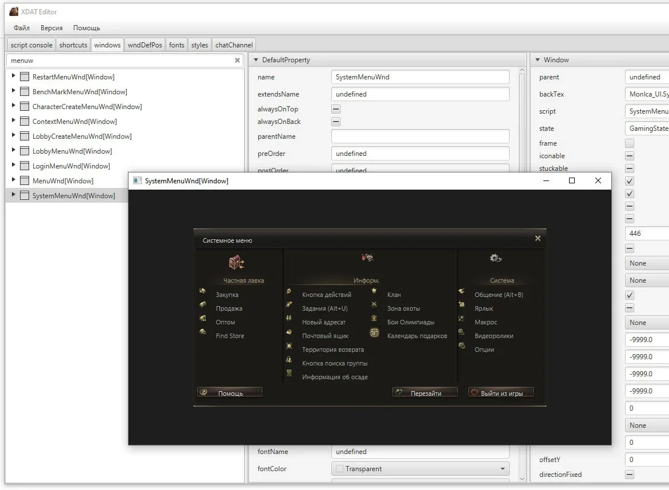Click the icon beside Информация об осаде
Viewport: 669px width, 490px height.
[289, 373]
